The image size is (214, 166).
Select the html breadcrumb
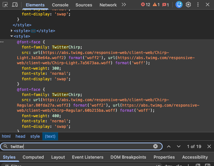tap(6, 136)
